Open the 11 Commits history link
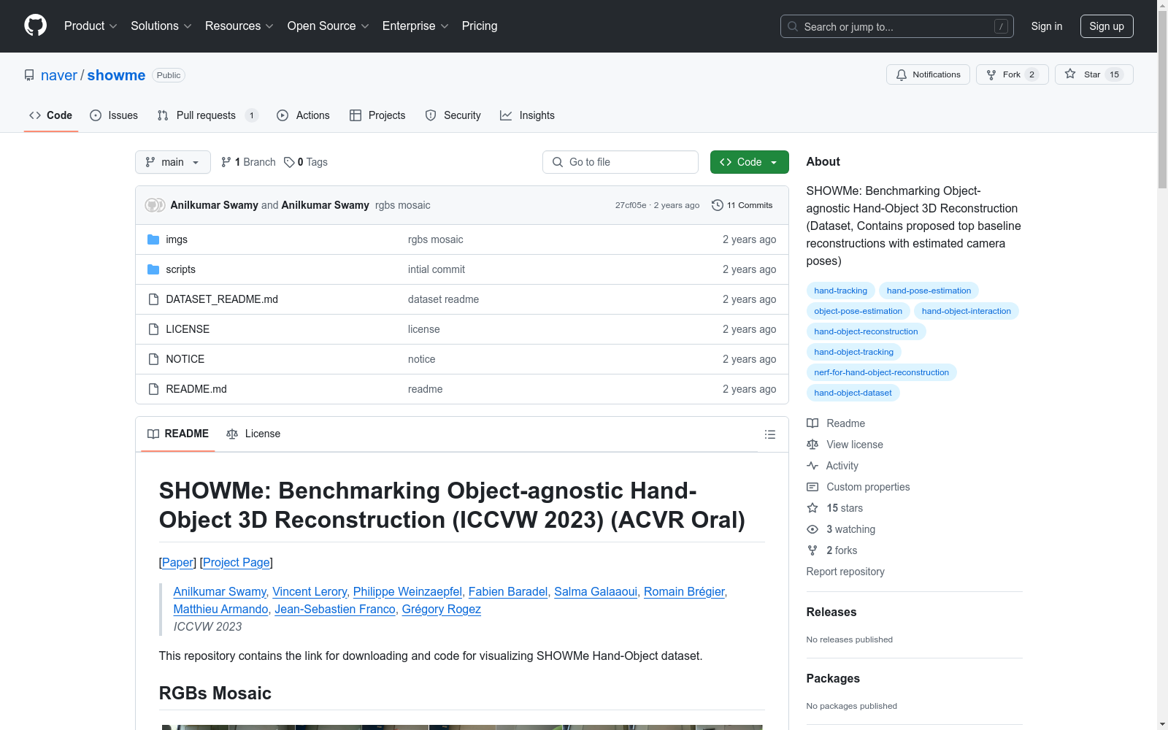Viewport: 1168px width, 730px height. 742,205
